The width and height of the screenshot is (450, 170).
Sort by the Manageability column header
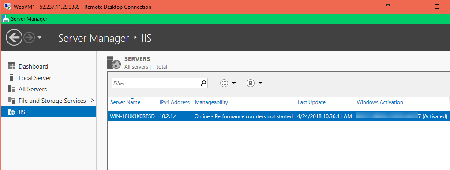coord(211,102)
